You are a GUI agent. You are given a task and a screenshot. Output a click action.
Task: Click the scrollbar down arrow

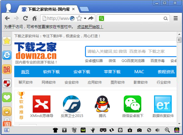(x=179, y=123)
